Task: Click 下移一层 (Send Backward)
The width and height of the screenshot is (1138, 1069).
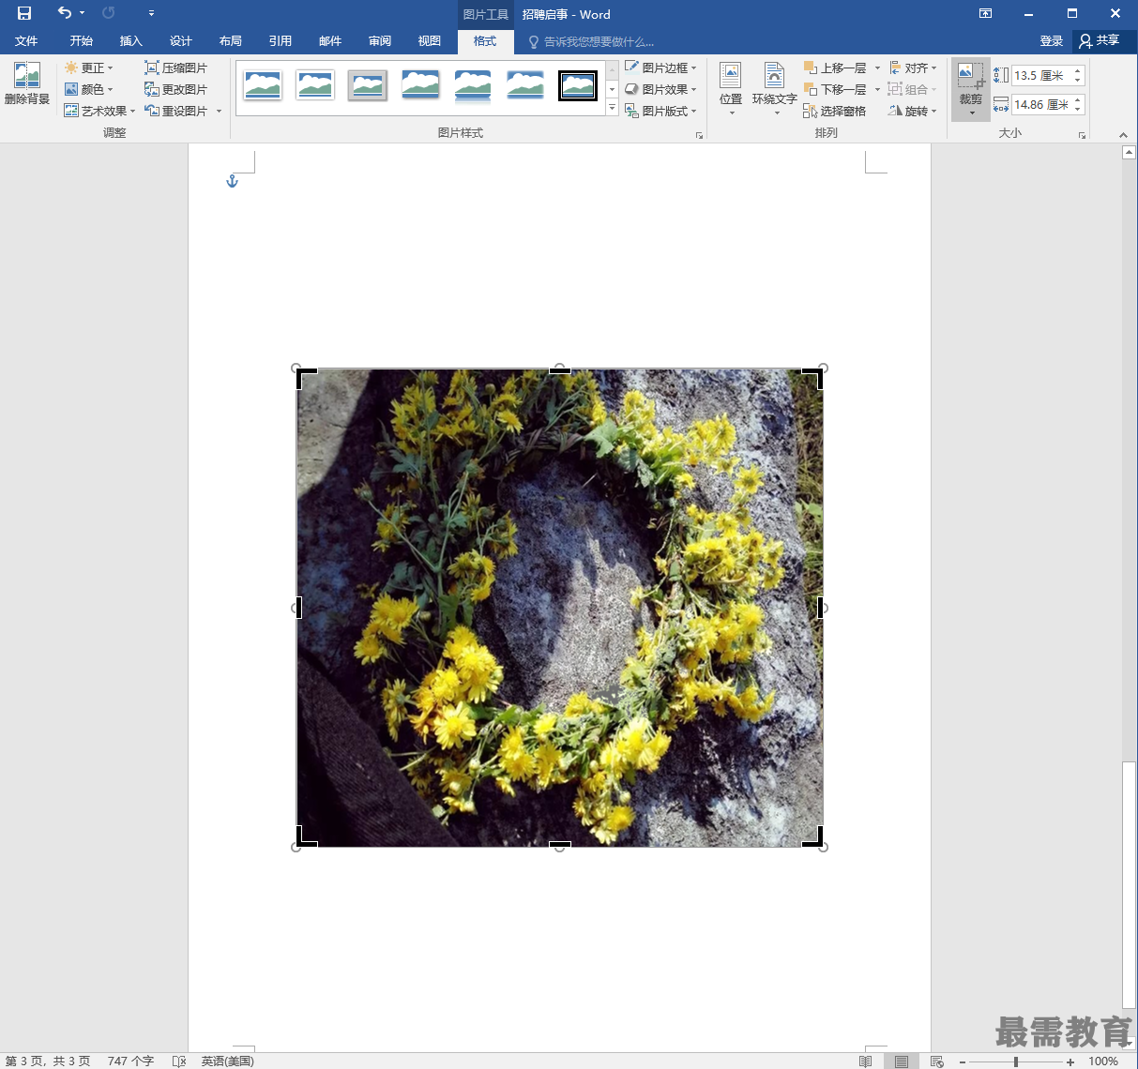Action: coord(835,89)
